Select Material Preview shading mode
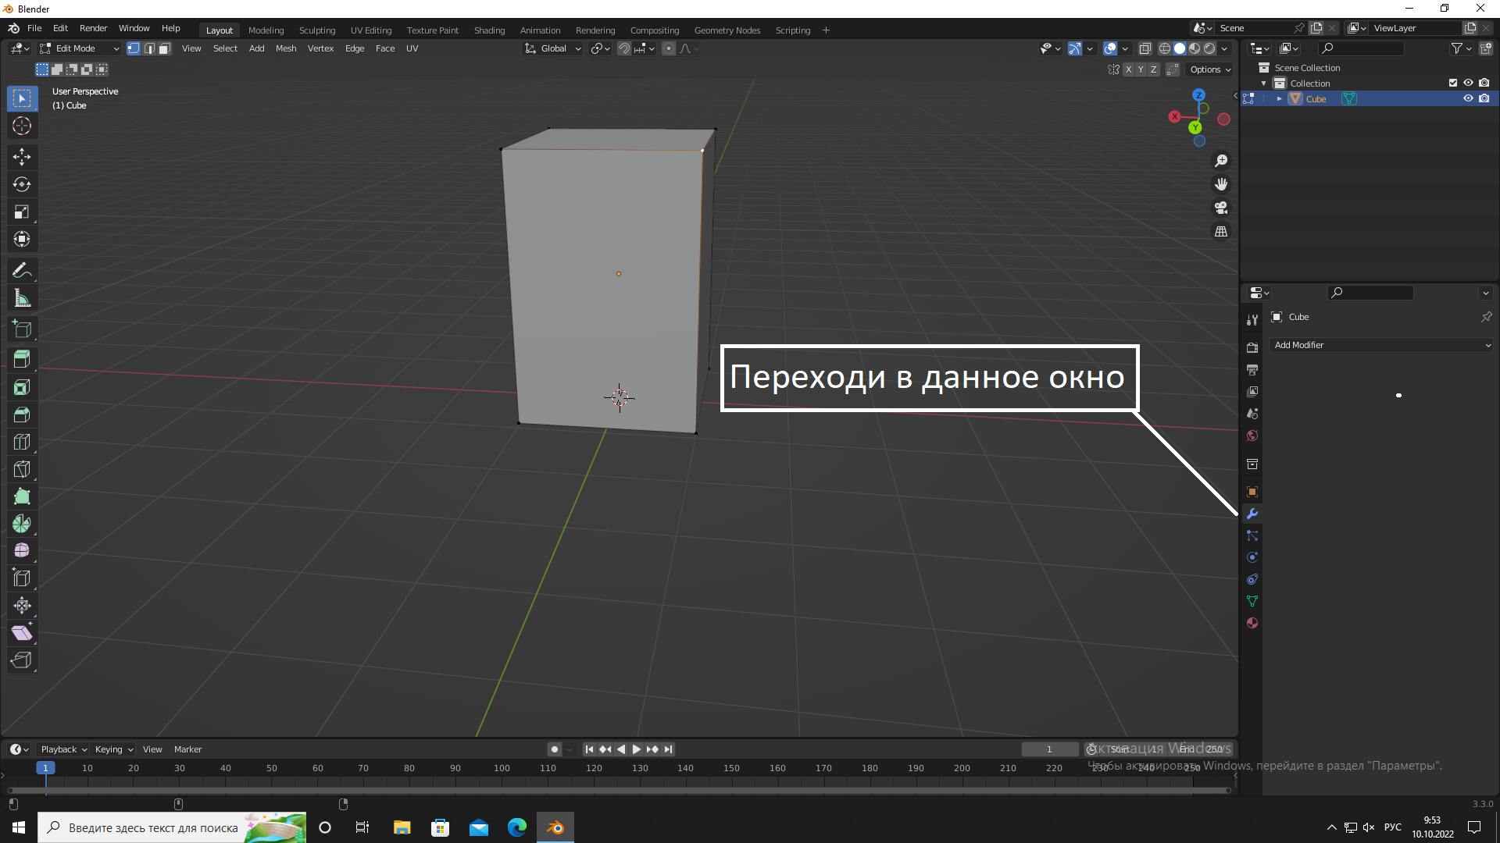 1195,48
